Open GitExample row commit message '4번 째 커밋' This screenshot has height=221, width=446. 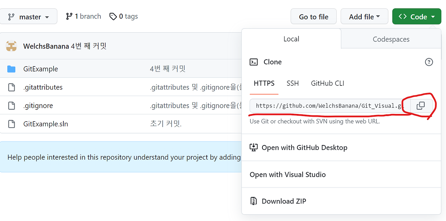tap(168, 69)
